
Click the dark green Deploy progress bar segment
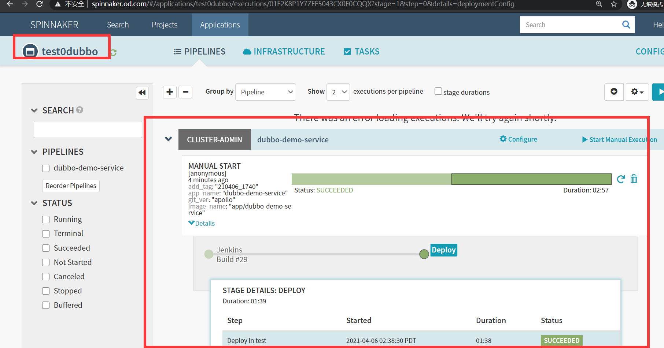[x=531, y=179]
